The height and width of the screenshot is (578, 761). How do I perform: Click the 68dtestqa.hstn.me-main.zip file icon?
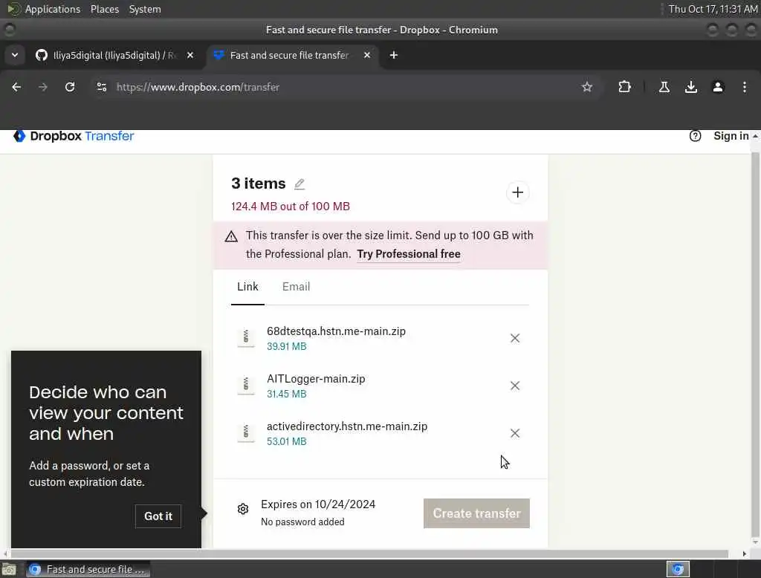pos(246,338)
